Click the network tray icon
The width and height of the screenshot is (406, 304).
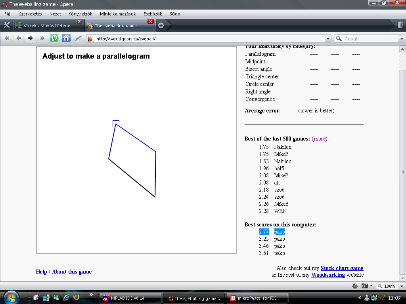(374, 298)
